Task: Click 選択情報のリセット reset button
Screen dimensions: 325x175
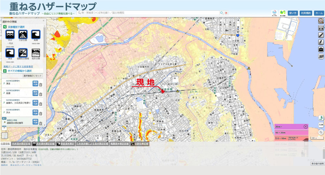Action: coord(32,76)
